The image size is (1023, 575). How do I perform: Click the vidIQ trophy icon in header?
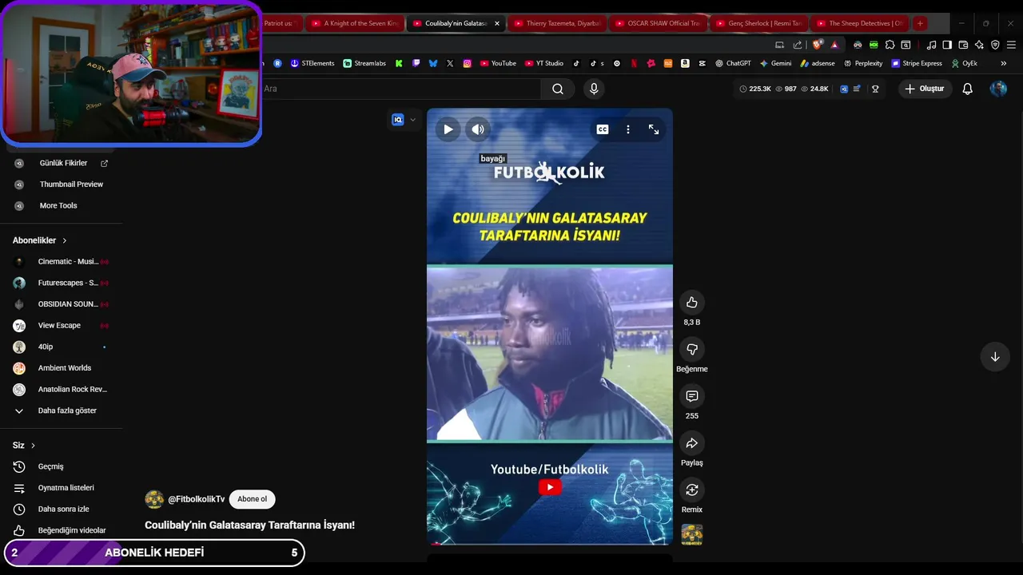click(875, 89)
